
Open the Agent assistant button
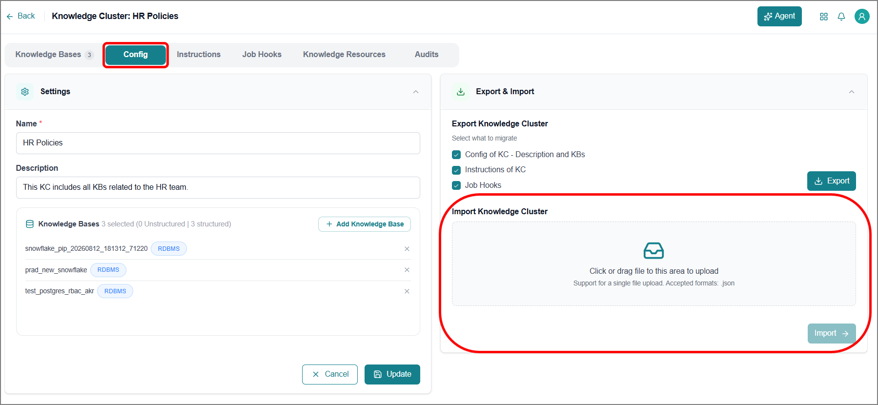coord(779,16)
